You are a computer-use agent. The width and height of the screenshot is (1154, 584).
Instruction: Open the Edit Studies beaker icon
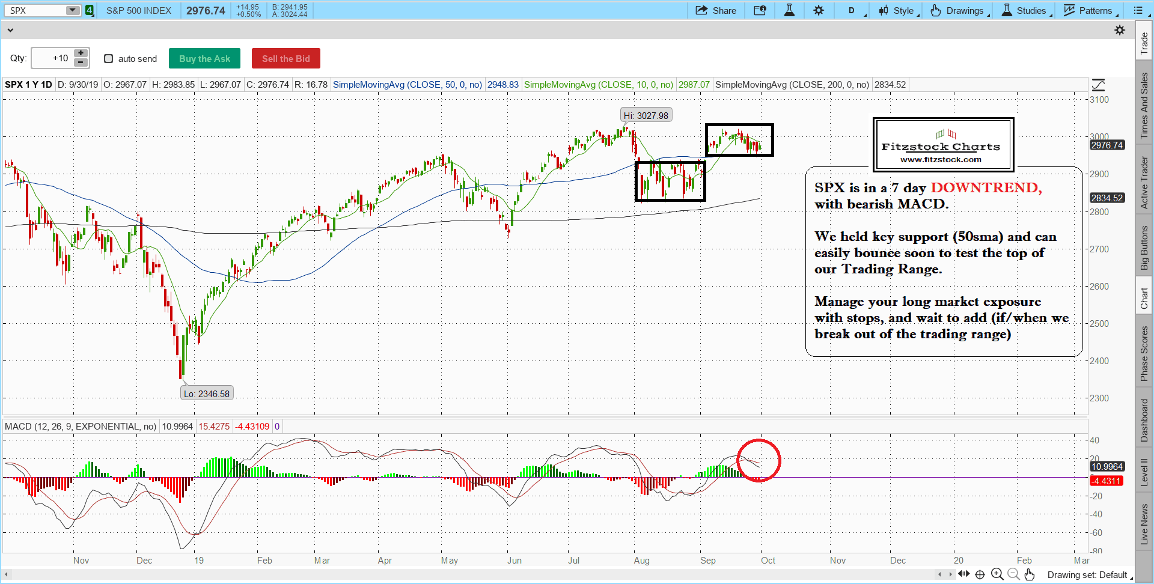[x=789, y=10]
